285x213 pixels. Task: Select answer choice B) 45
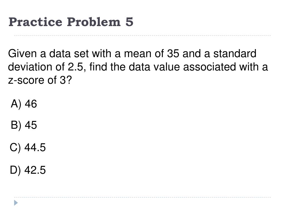point(24,125)
